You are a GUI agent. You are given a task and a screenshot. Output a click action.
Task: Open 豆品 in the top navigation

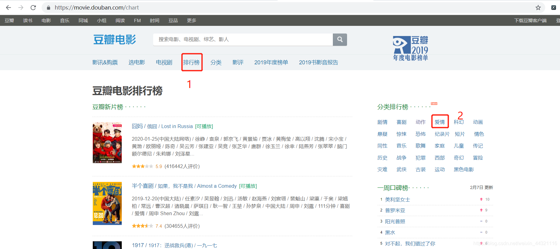(x=173, y=21)
